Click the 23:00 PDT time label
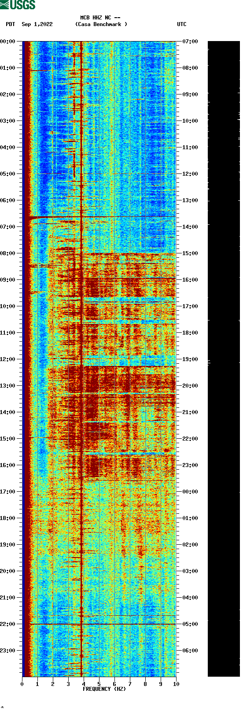 pyautogui.click(x=8, y=651)
